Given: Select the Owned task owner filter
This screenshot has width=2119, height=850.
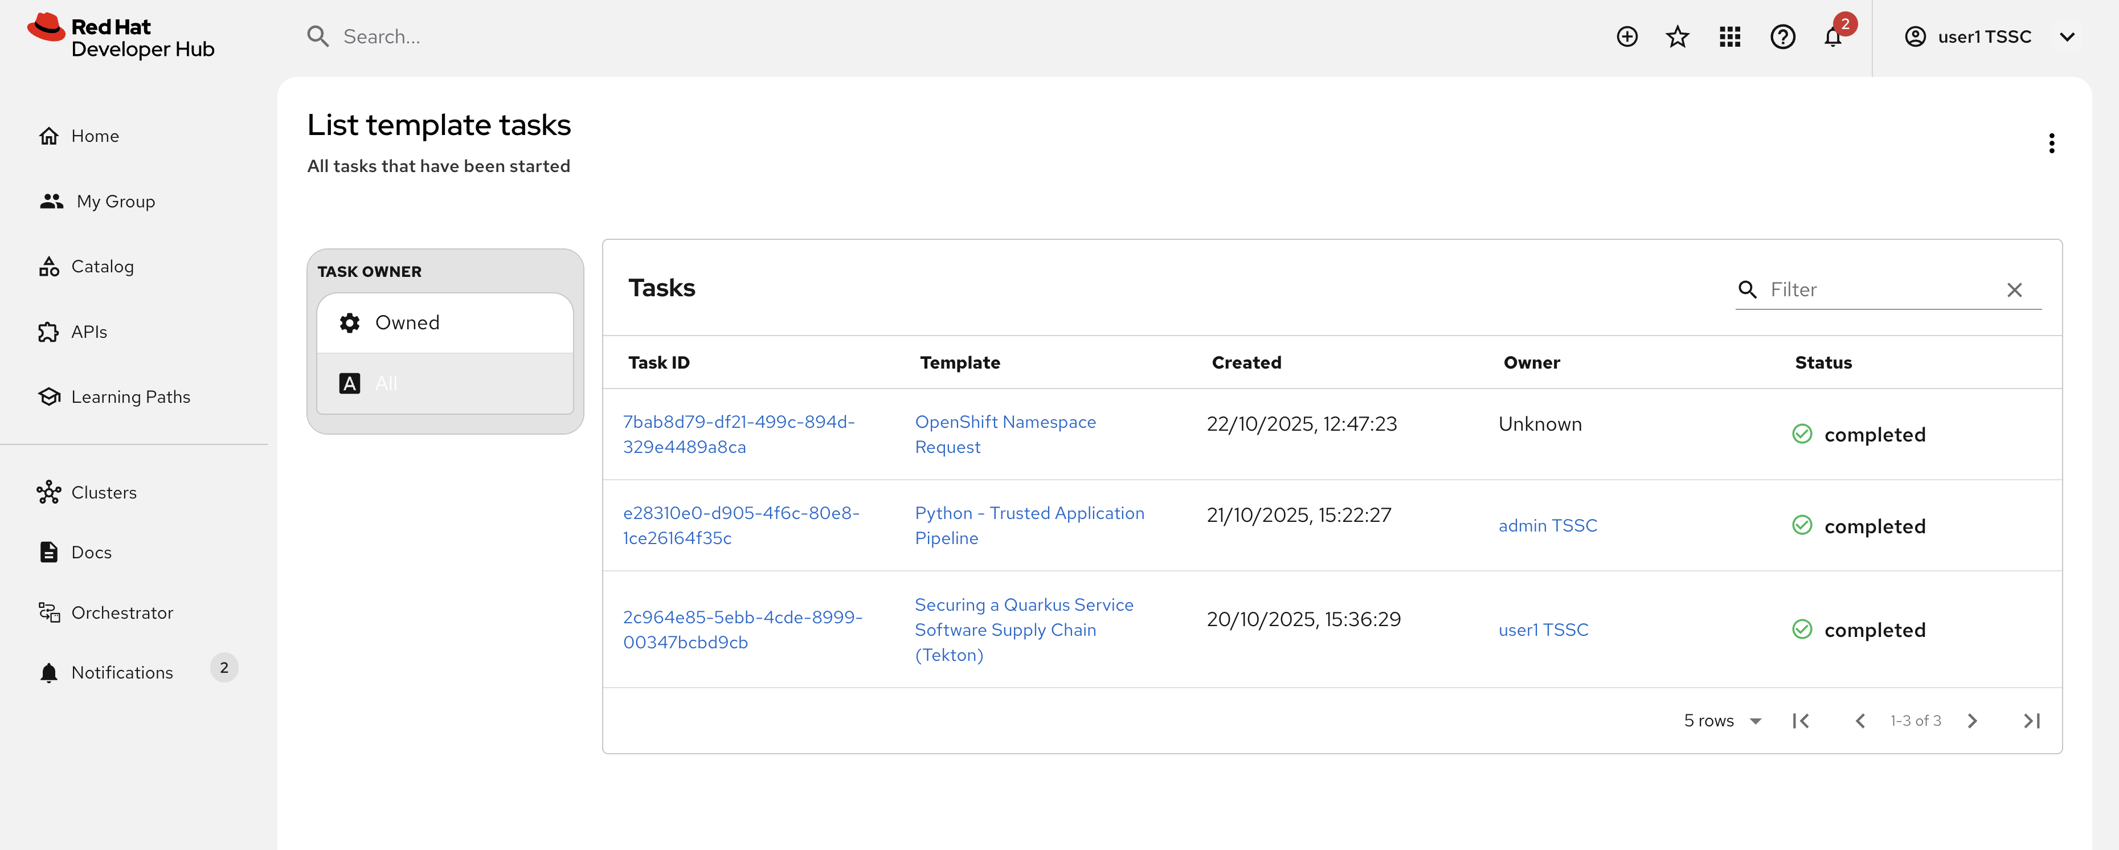Looking at the screenshot, I should coord(444,322).
